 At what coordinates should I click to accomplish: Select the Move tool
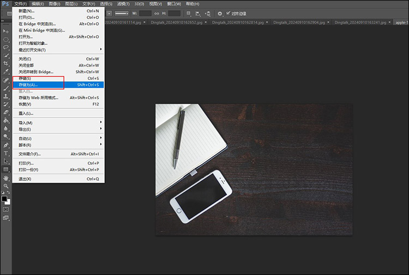point(6,31)
